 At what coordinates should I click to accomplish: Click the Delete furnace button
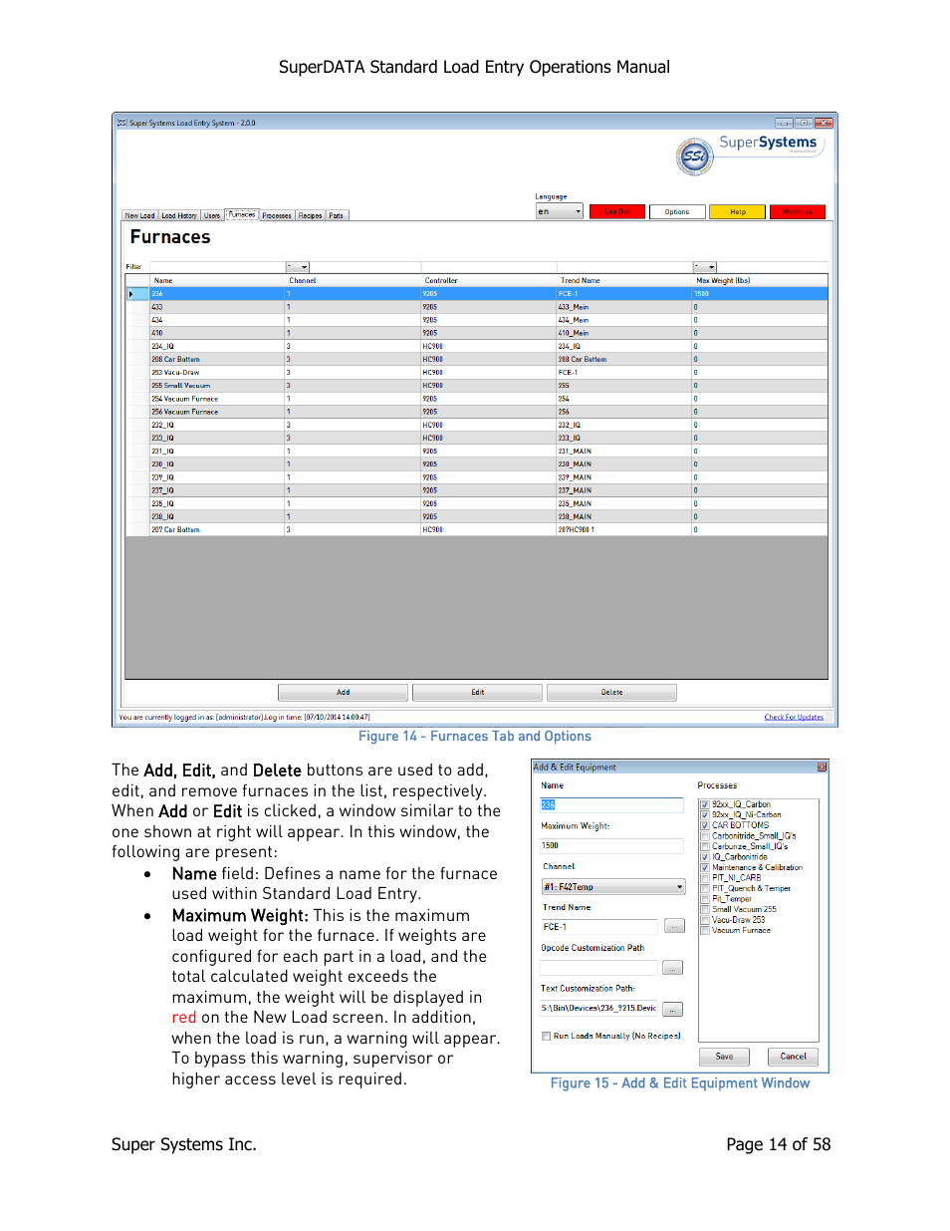click(611, 692)
